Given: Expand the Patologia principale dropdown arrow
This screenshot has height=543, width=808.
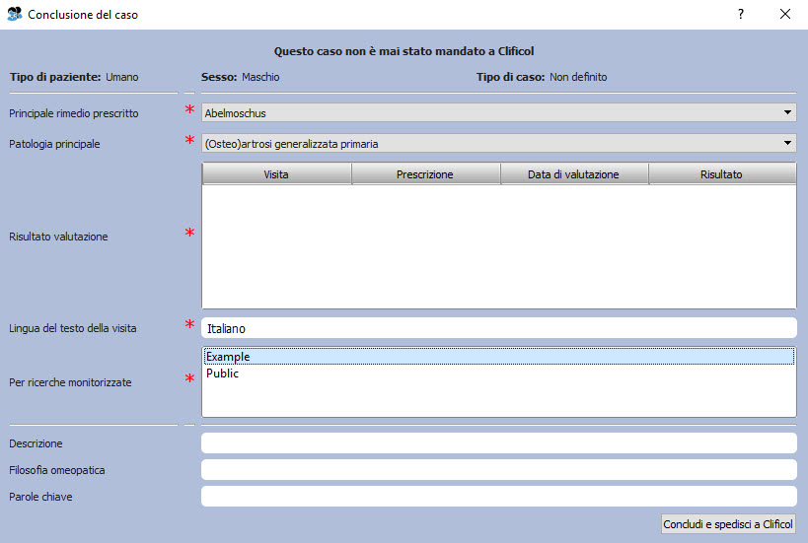Looking at the screenshot, I should (x=786, y=144).
